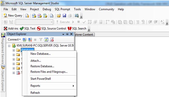The width and height of the screenshot is (169, 97).
Task: Open the File menu
Action: [x=6, y=9]
